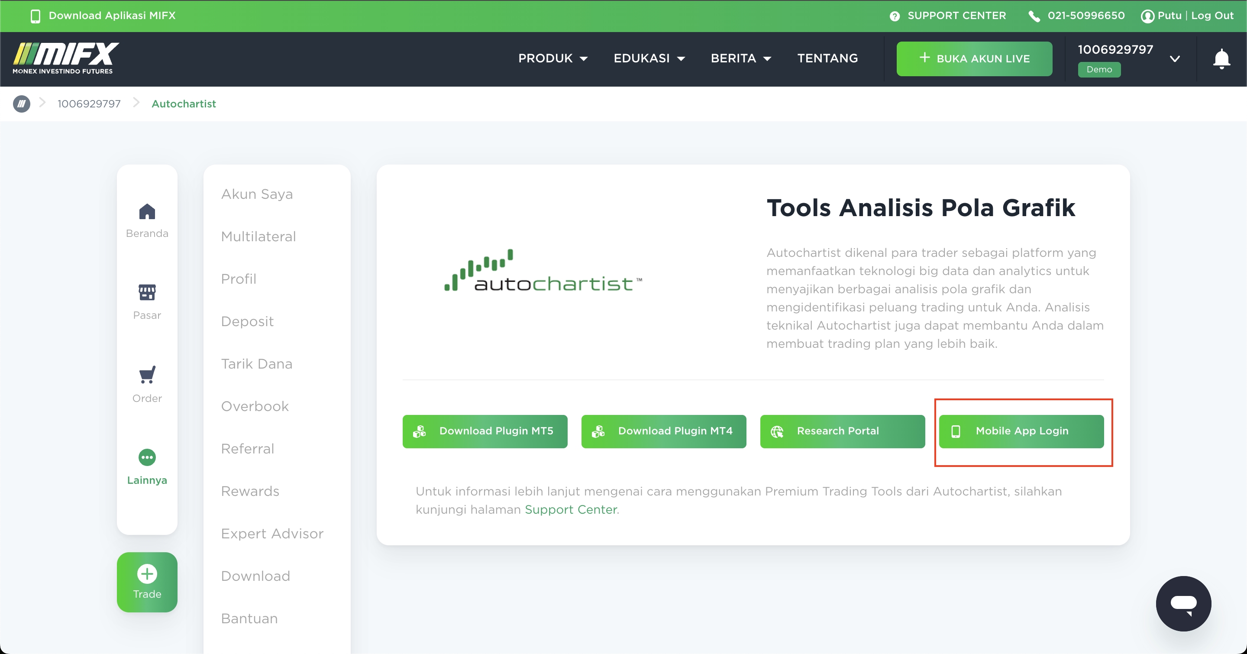
Task: Click the Support Center question mark icon
Action: 895,16
